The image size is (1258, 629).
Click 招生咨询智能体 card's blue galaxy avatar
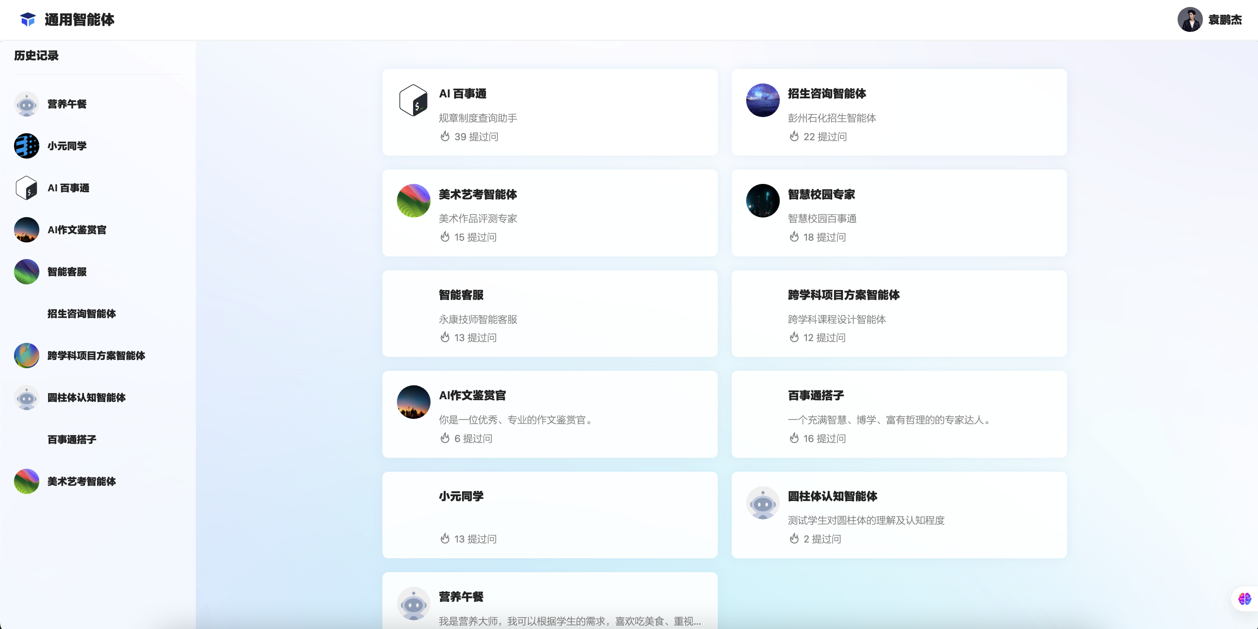pos(762,100)
